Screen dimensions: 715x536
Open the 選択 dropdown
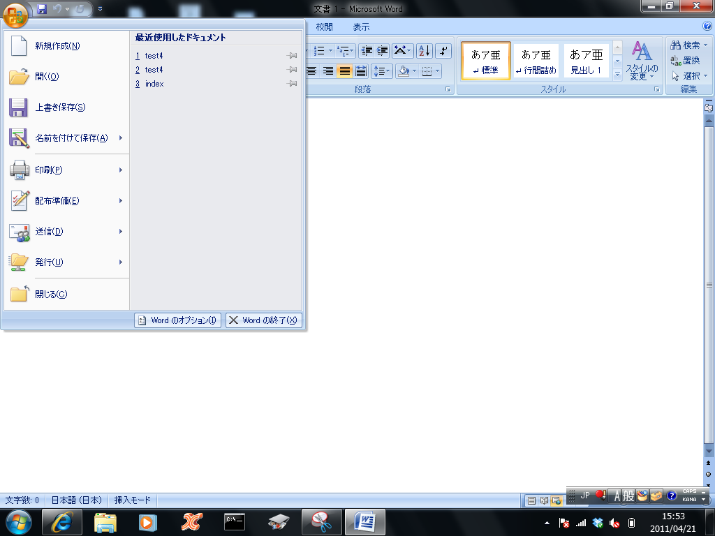coord(688,76)
